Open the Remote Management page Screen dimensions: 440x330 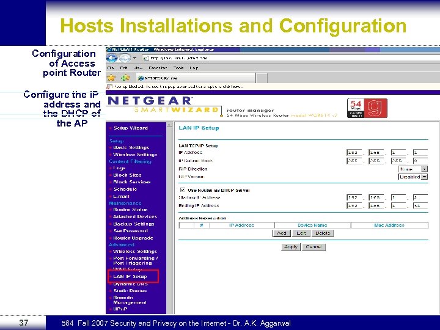(130, 300)
